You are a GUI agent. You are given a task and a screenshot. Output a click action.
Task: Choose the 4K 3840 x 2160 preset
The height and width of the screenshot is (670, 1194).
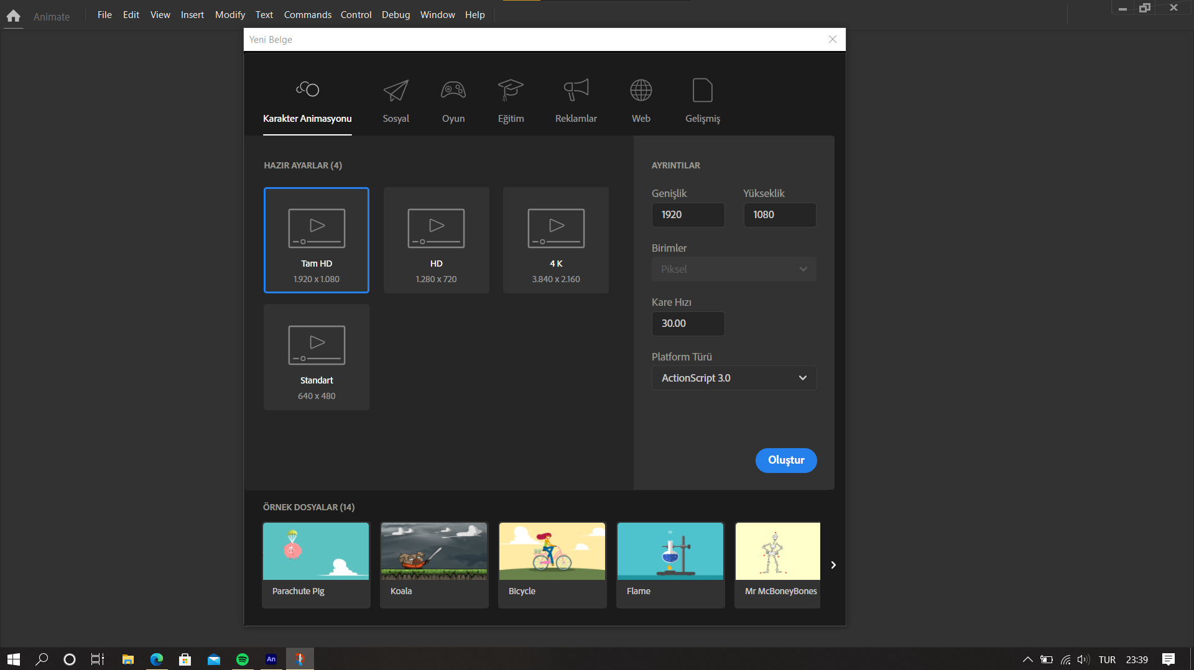(556, 240)
